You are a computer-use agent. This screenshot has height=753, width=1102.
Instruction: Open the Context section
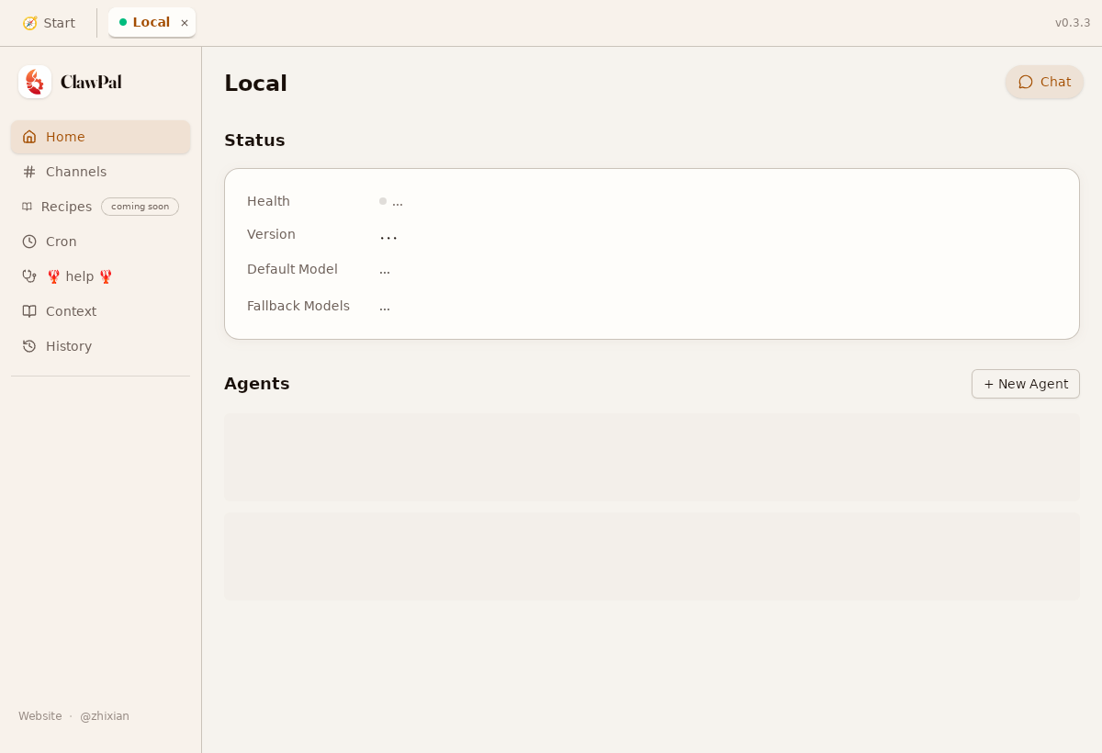coord(101,311)
